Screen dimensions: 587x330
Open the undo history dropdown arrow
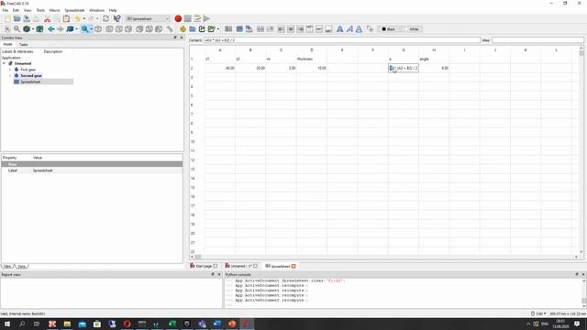pyautogui.click(x=83, y=18)
